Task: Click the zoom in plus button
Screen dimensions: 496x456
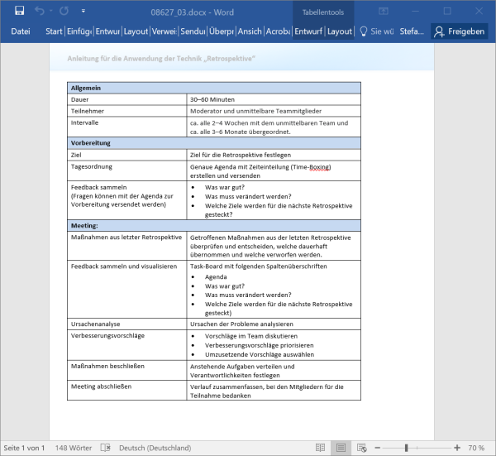Action: pyautogui.click(x=459, y=448)
